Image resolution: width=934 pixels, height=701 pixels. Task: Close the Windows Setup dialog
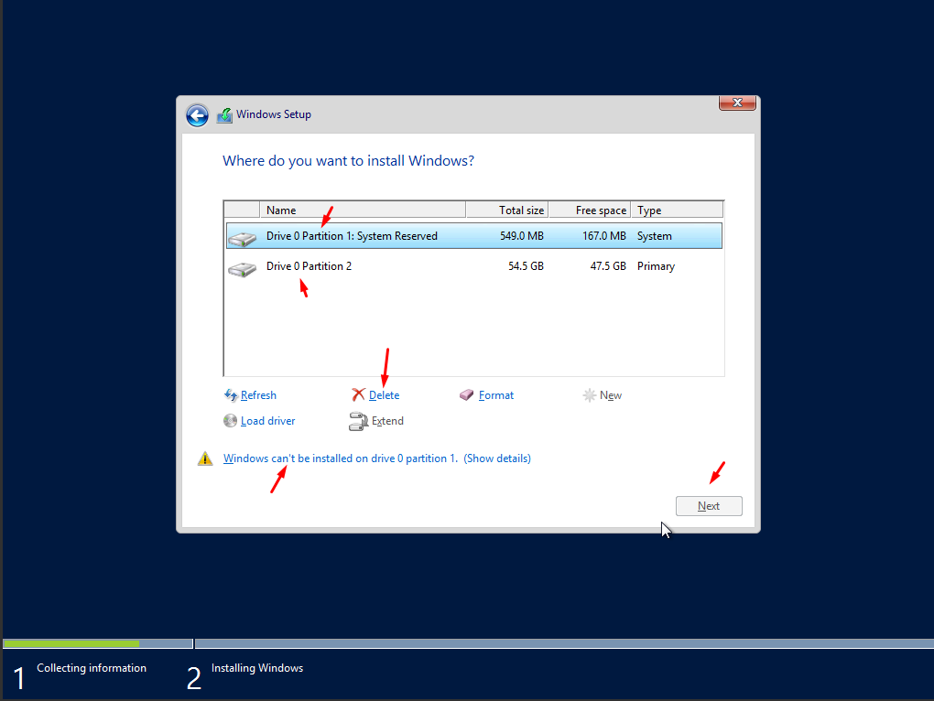pos(737,102)
